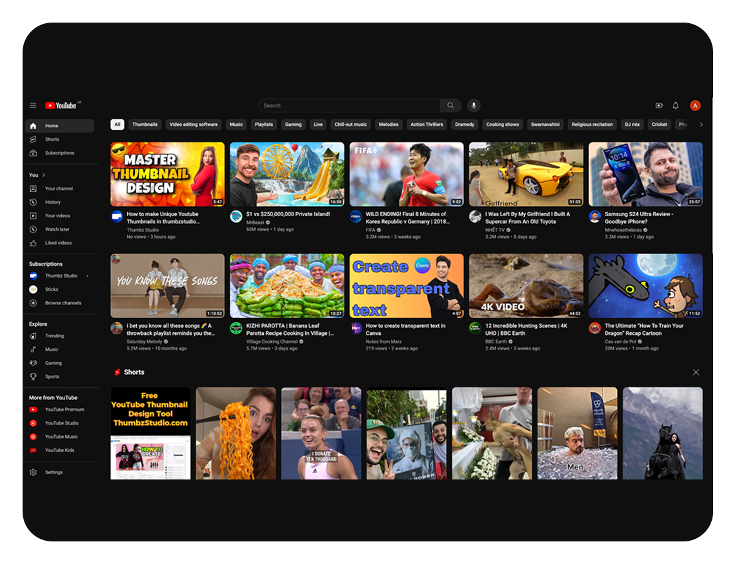Open the ice bath Men Short
This screenshot has height=564, width=737.
pyautogui.click(x=577, y=434)
